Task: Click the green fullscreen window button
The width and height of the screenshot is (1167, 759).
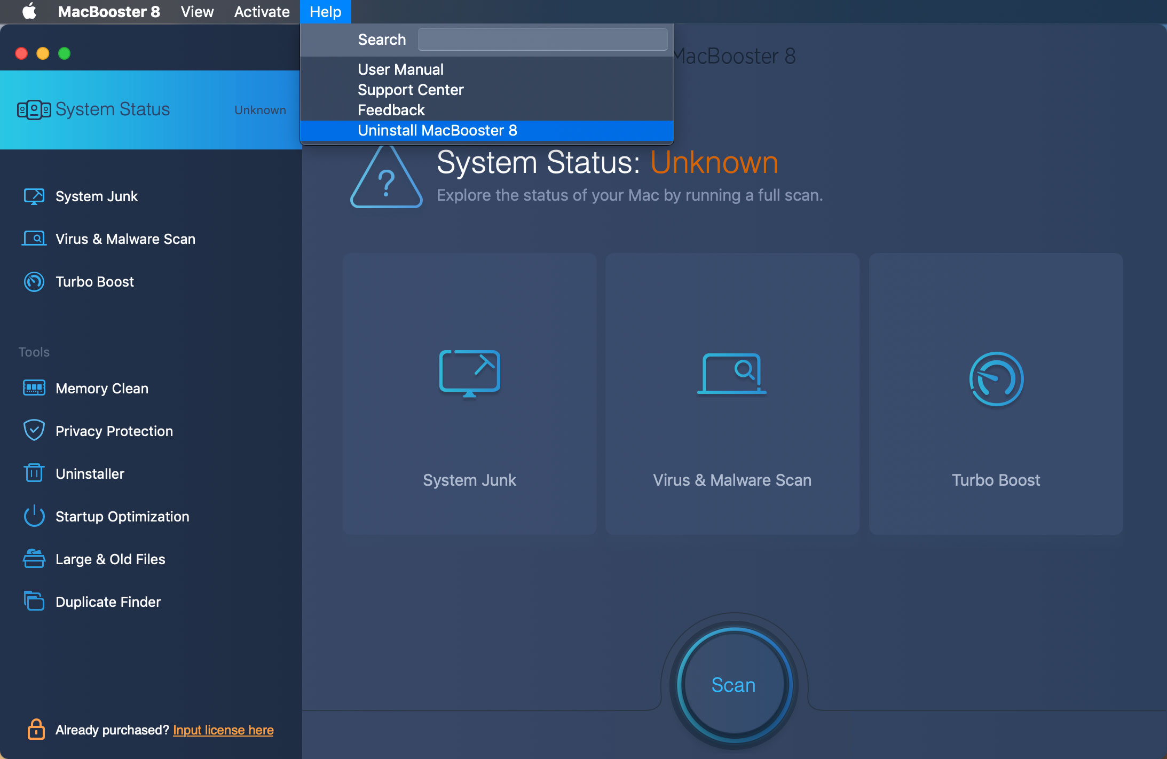Action: pos(64,53)
